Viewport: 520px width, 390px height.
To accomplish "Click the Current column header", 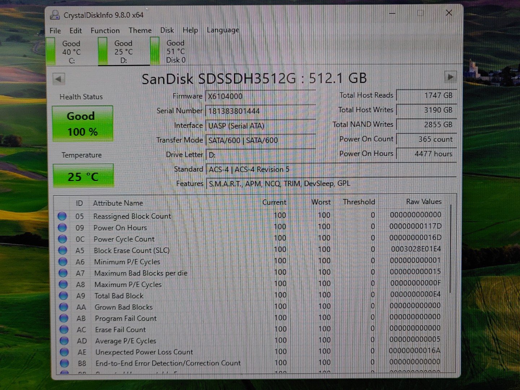I will coord(274,202).
